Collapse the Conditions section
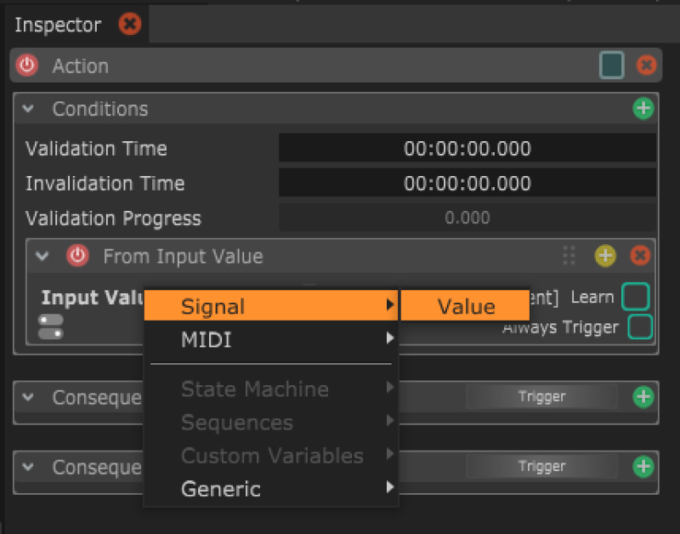 [29, 109]
